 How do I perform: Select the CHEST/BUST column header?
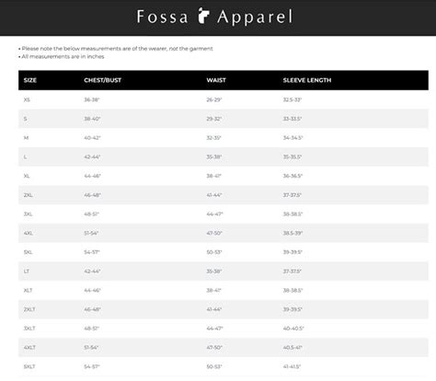tap(103, 80)
